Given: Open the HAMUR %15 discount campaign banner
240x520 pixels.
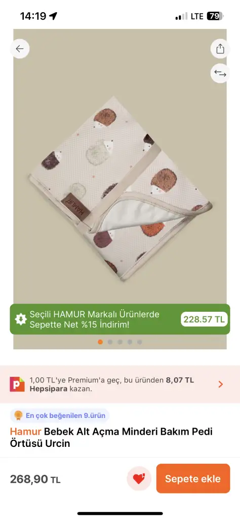Looking at the screenshot, I should coord(120,319).
